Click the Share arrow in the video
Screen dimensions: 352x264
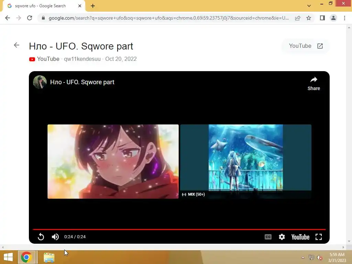pos(313,84)
